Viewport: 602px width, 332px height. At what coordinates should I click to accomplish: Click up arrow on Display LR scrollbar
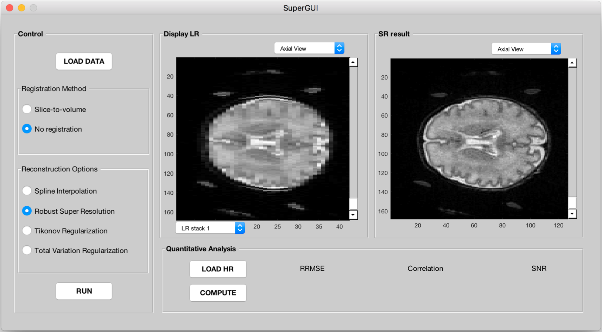pos(353,62)
